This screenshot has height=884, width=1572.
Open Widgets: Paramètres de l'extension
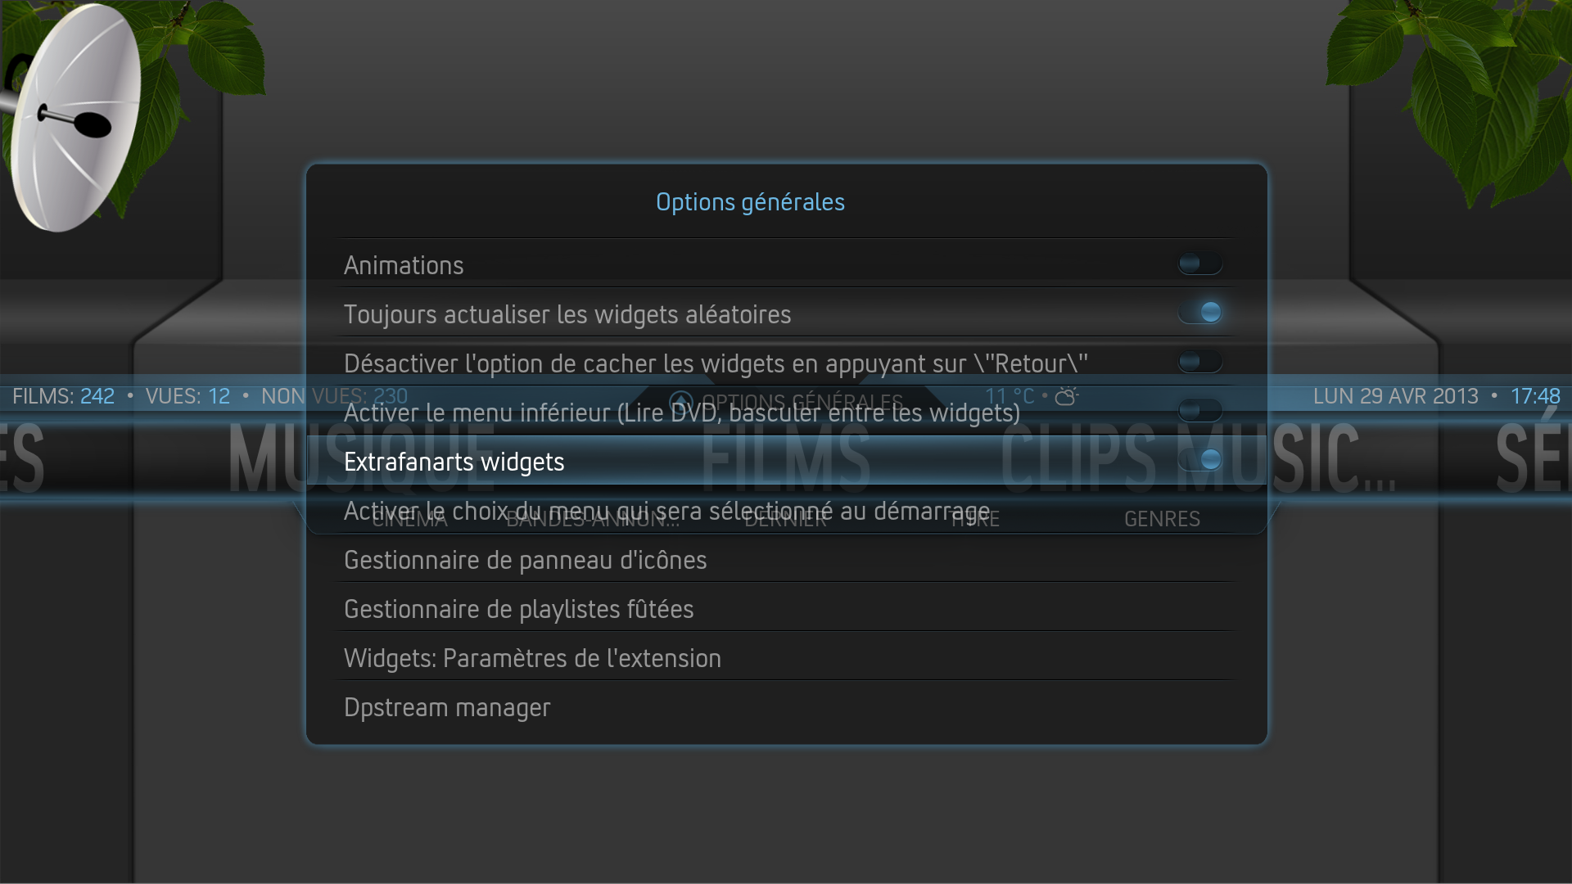point(784,657)
